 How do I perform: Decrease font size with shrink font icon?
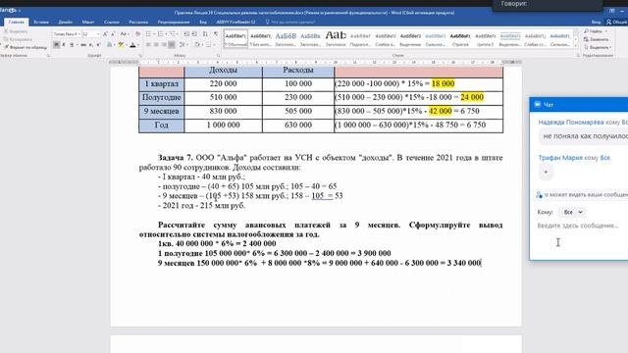tap(113, 34)
